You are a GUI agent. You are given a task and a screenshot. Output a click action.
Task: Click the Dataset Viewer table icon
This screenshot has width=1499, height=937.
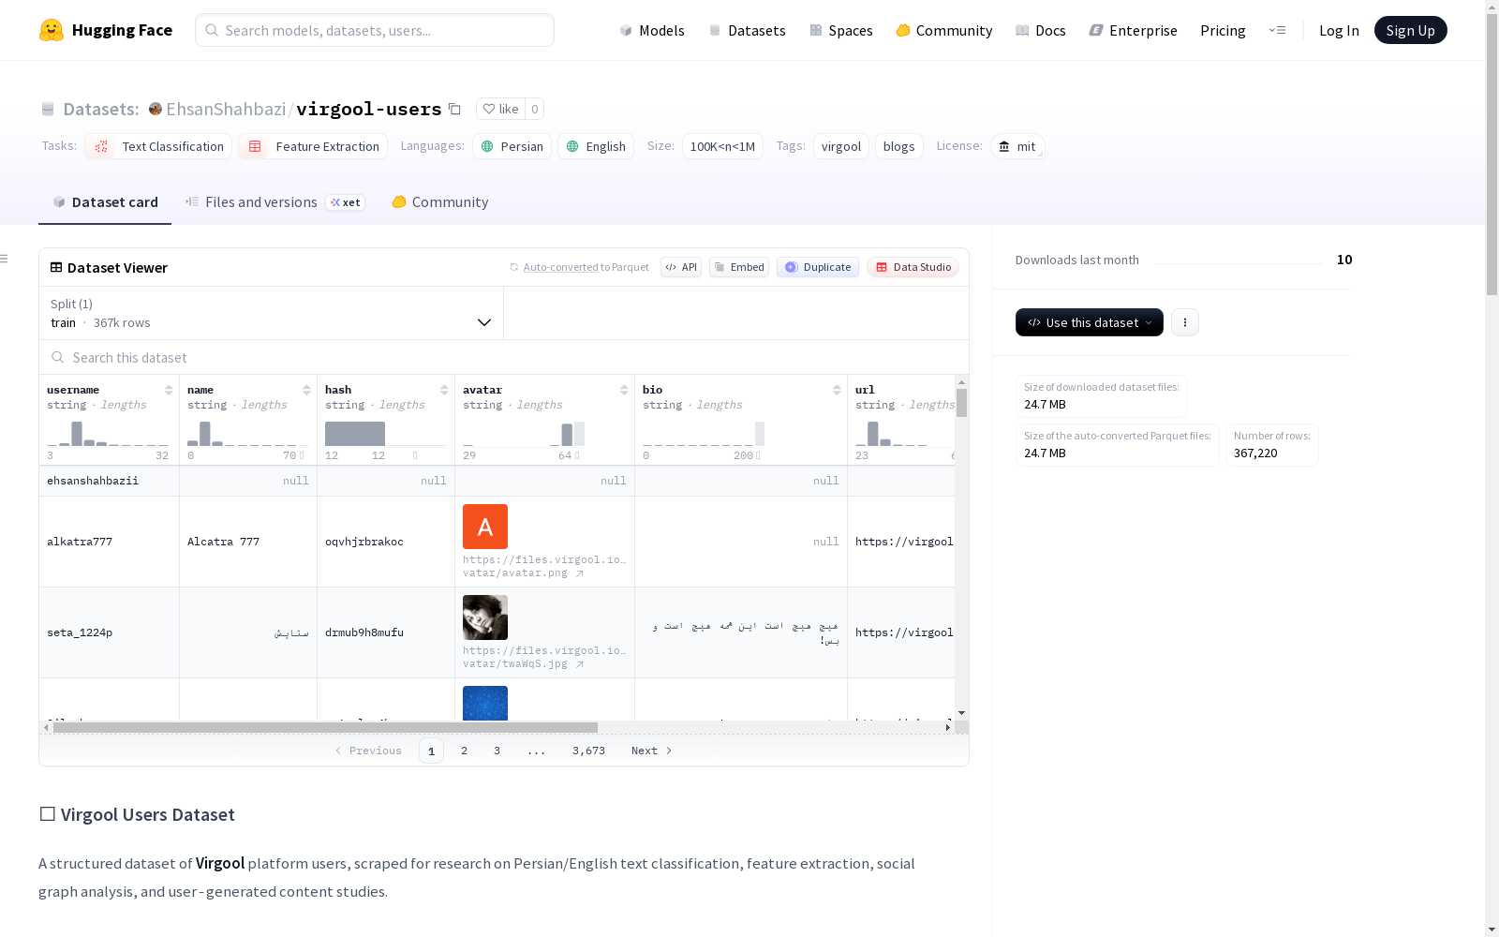tap(56, 267)
